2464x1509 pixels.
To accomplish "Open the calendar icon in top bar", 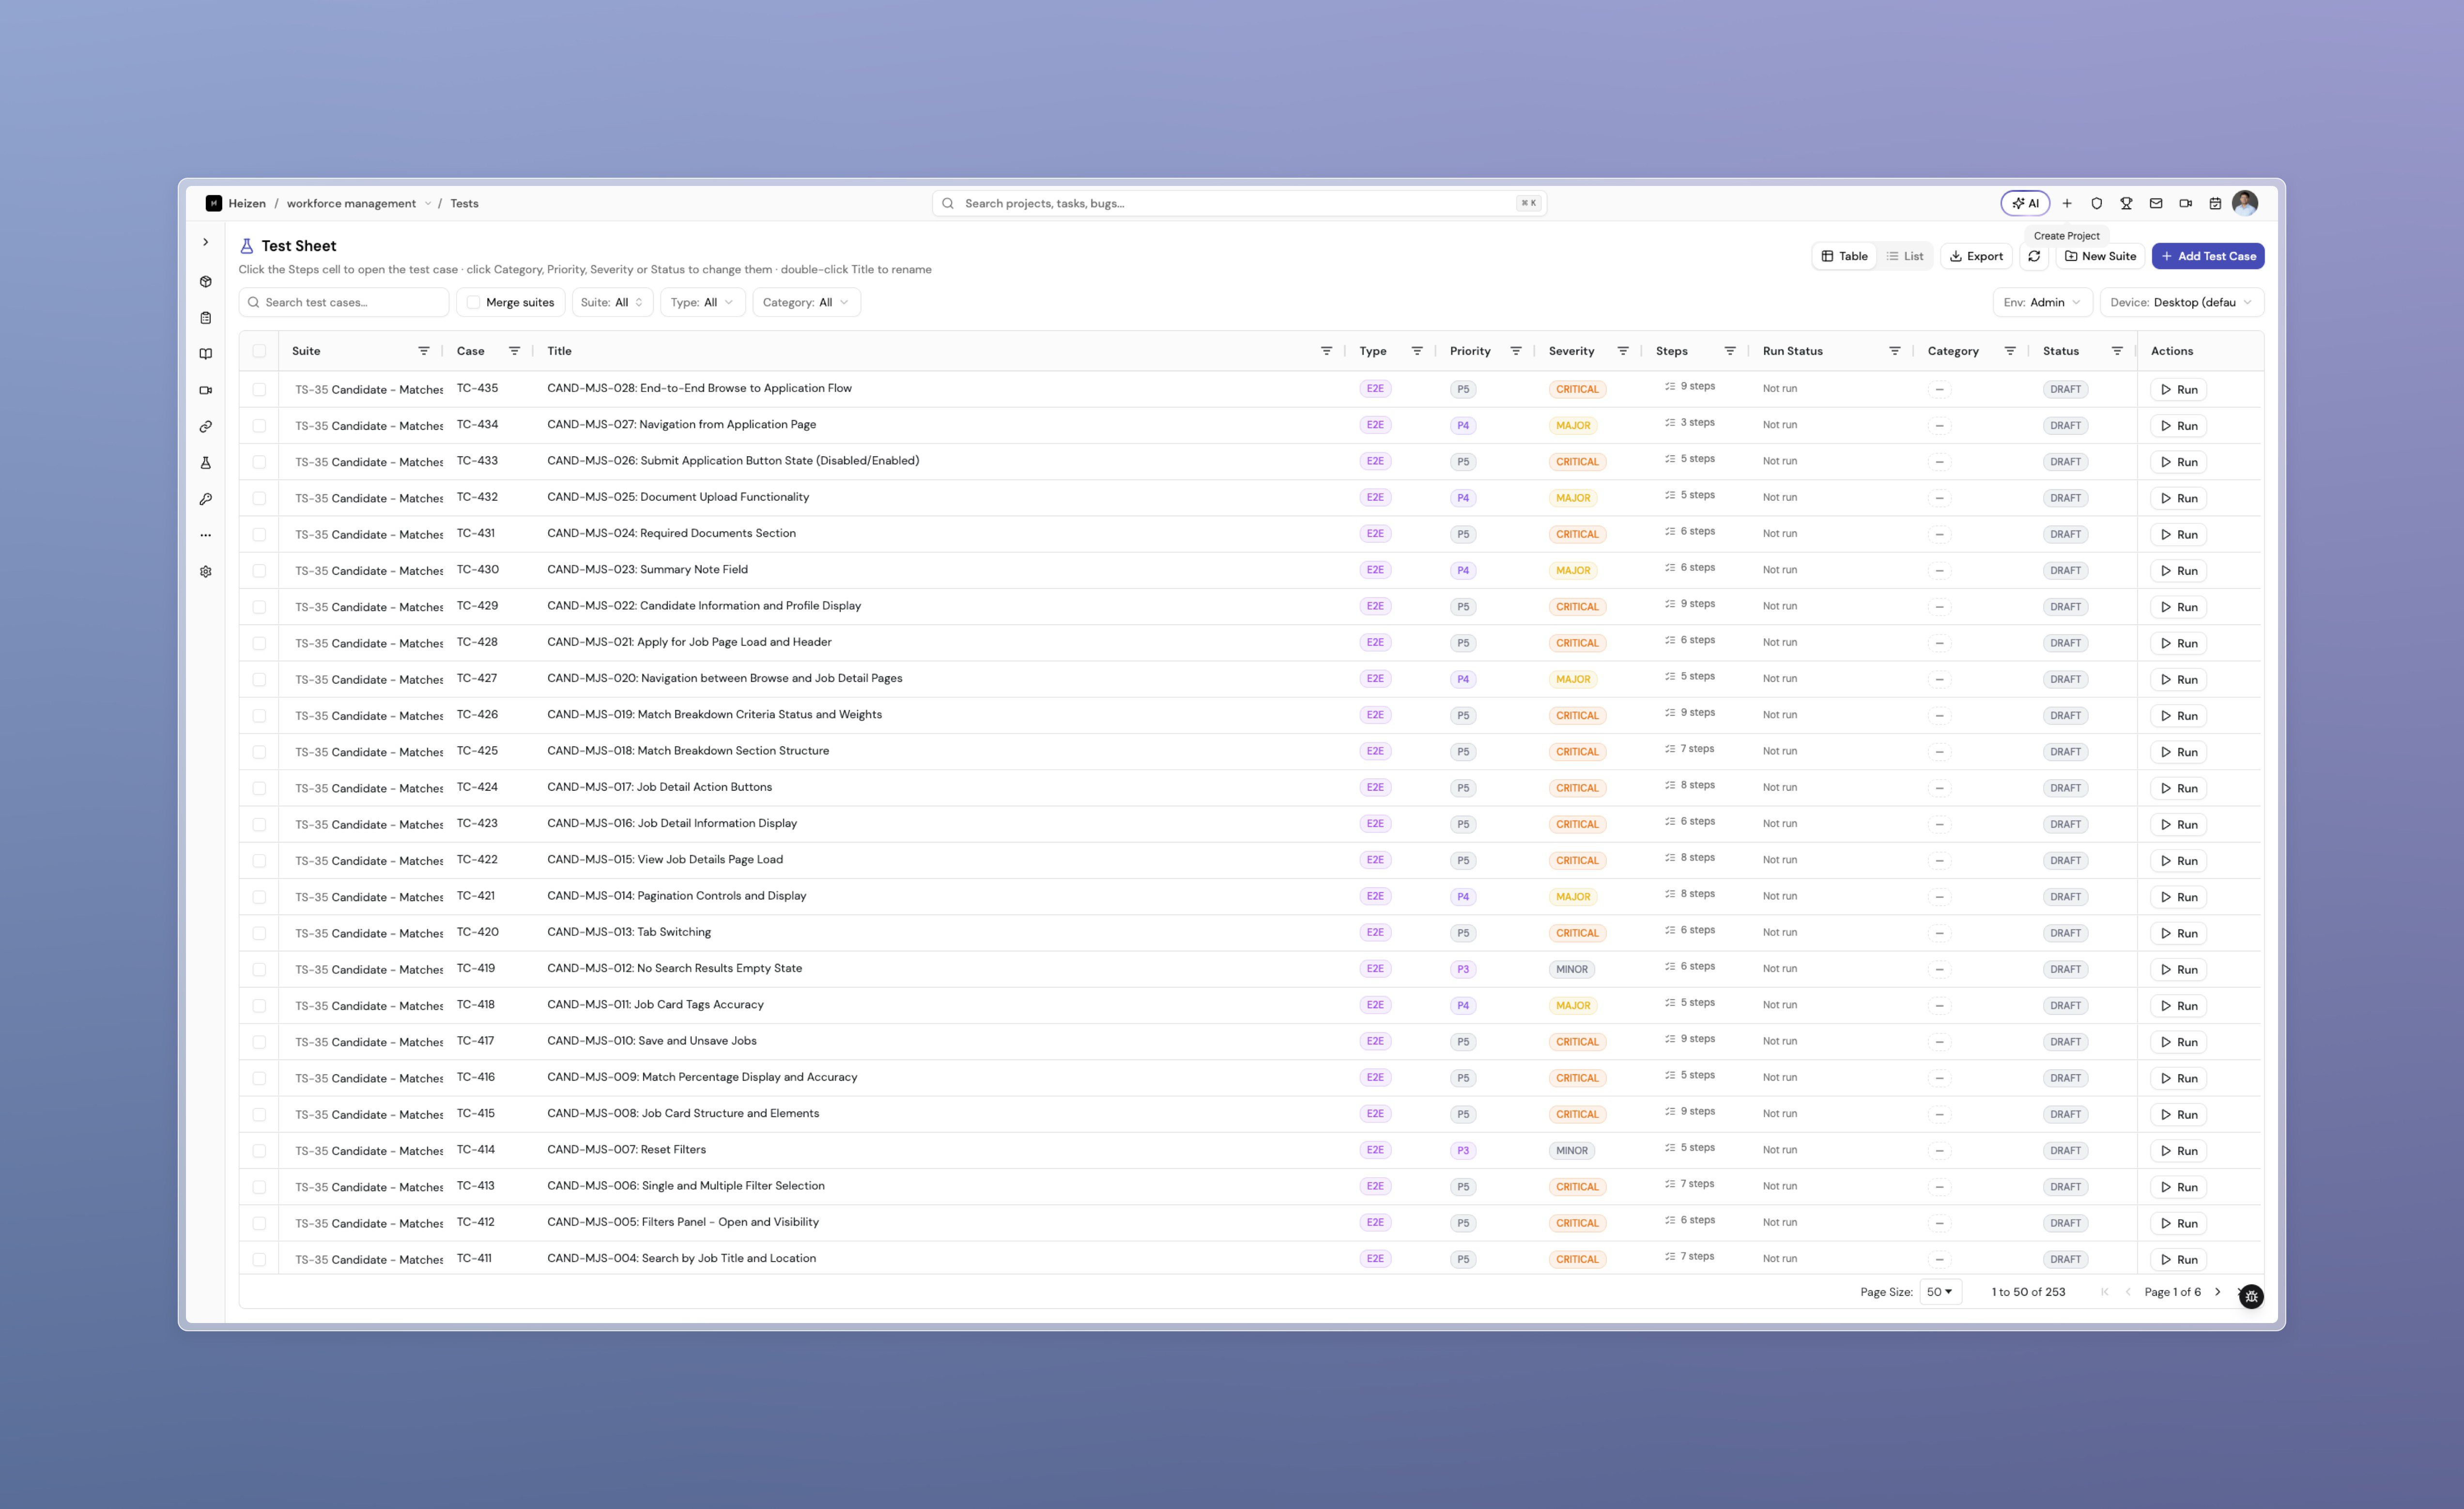I will (2215, 203).
